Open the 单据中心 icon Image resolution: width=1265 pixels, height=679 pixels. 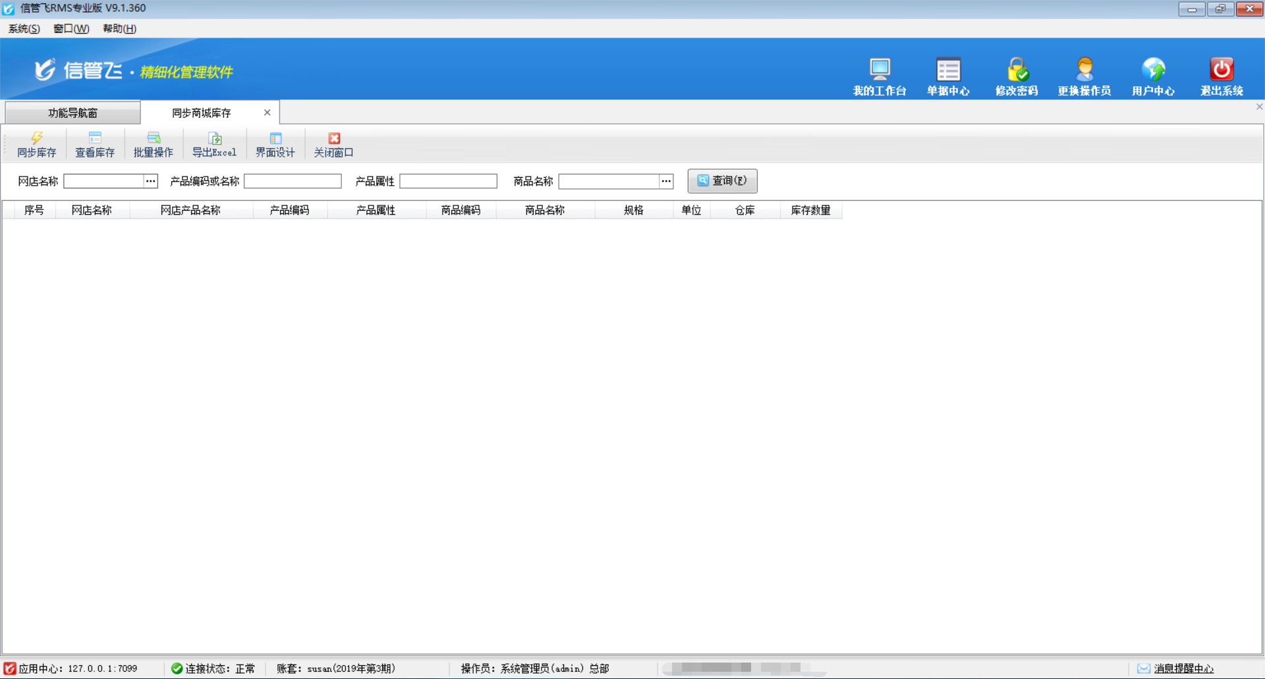coord(948,70)
